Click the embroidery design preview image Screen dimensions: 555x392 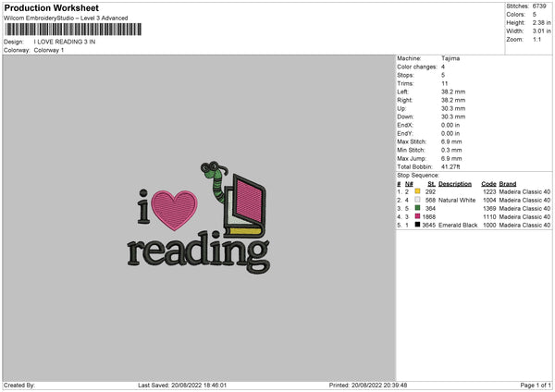[x=199, y=218]
